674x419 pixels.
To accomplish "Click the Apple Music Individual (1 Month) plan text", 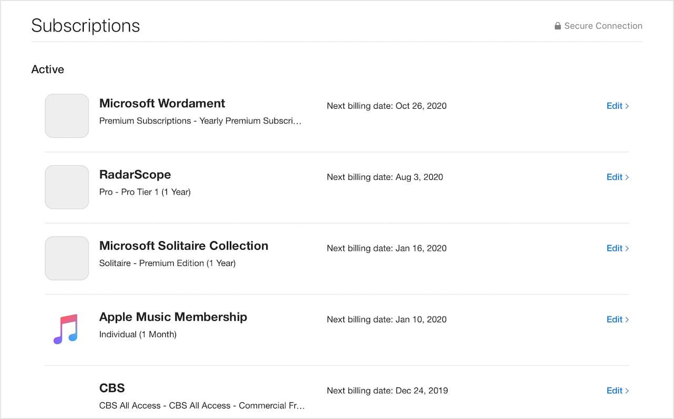I will point(138,334).
